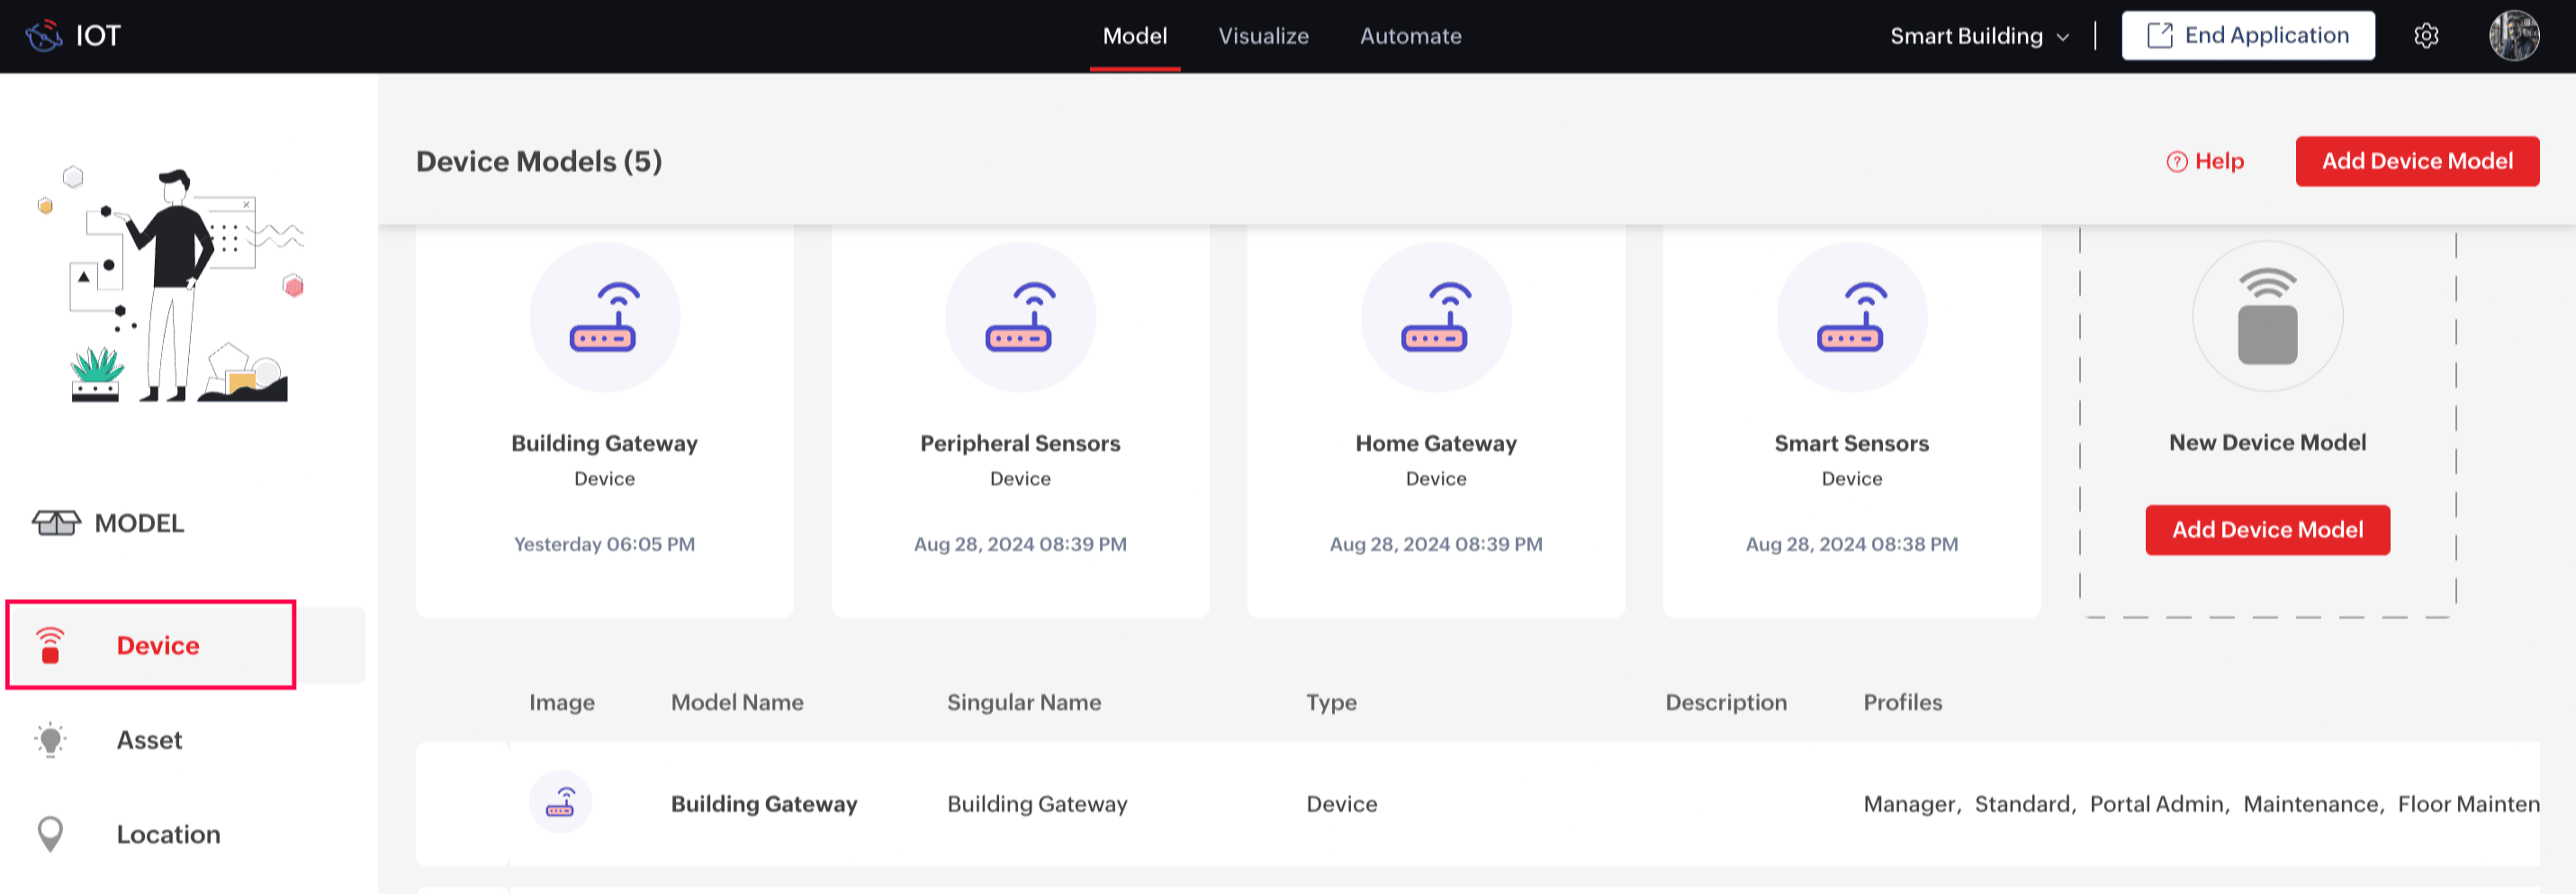Click the Home Gateway card router icon
This screenshot has height=894, width=2576.
(1436, 317)
